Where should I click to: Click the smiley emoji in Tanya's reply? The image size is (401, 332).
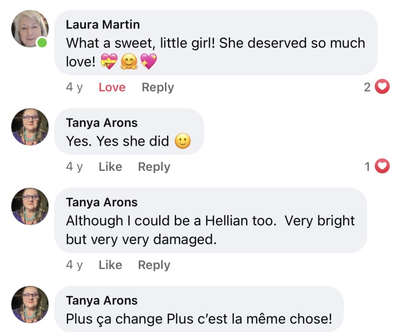coord(183,142)
